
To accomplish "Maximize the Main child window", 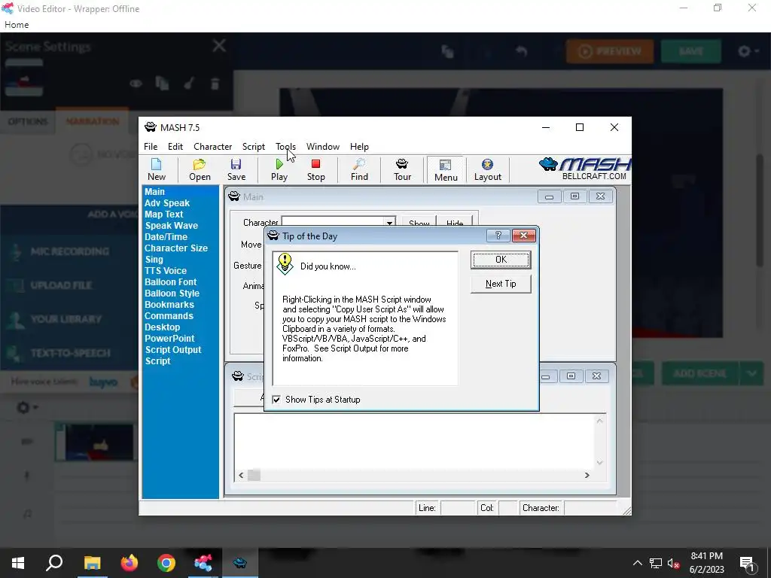I will tap(574, 196).
